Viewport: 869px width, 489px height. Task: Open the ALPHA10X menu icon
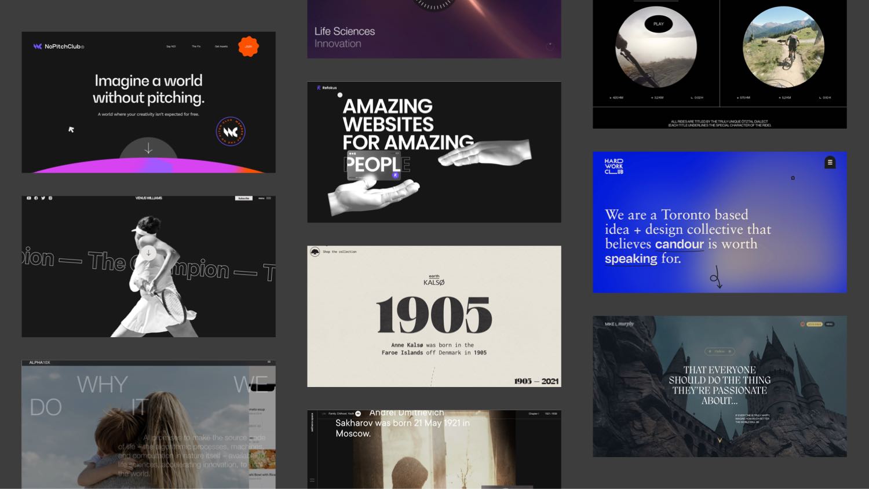[x=269, y=362]
